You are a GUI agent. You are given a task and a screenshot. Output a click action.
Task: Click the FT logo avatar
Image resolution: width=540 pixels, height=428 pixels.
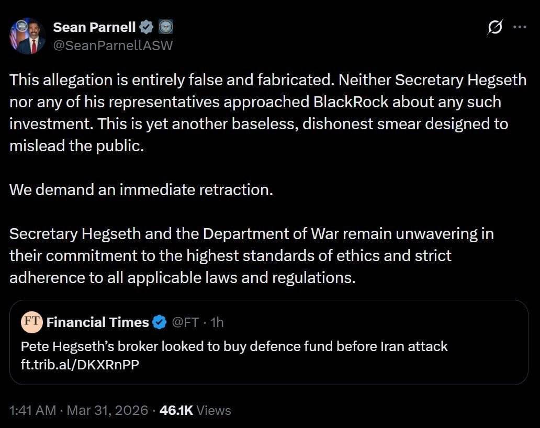pos(32,322)
